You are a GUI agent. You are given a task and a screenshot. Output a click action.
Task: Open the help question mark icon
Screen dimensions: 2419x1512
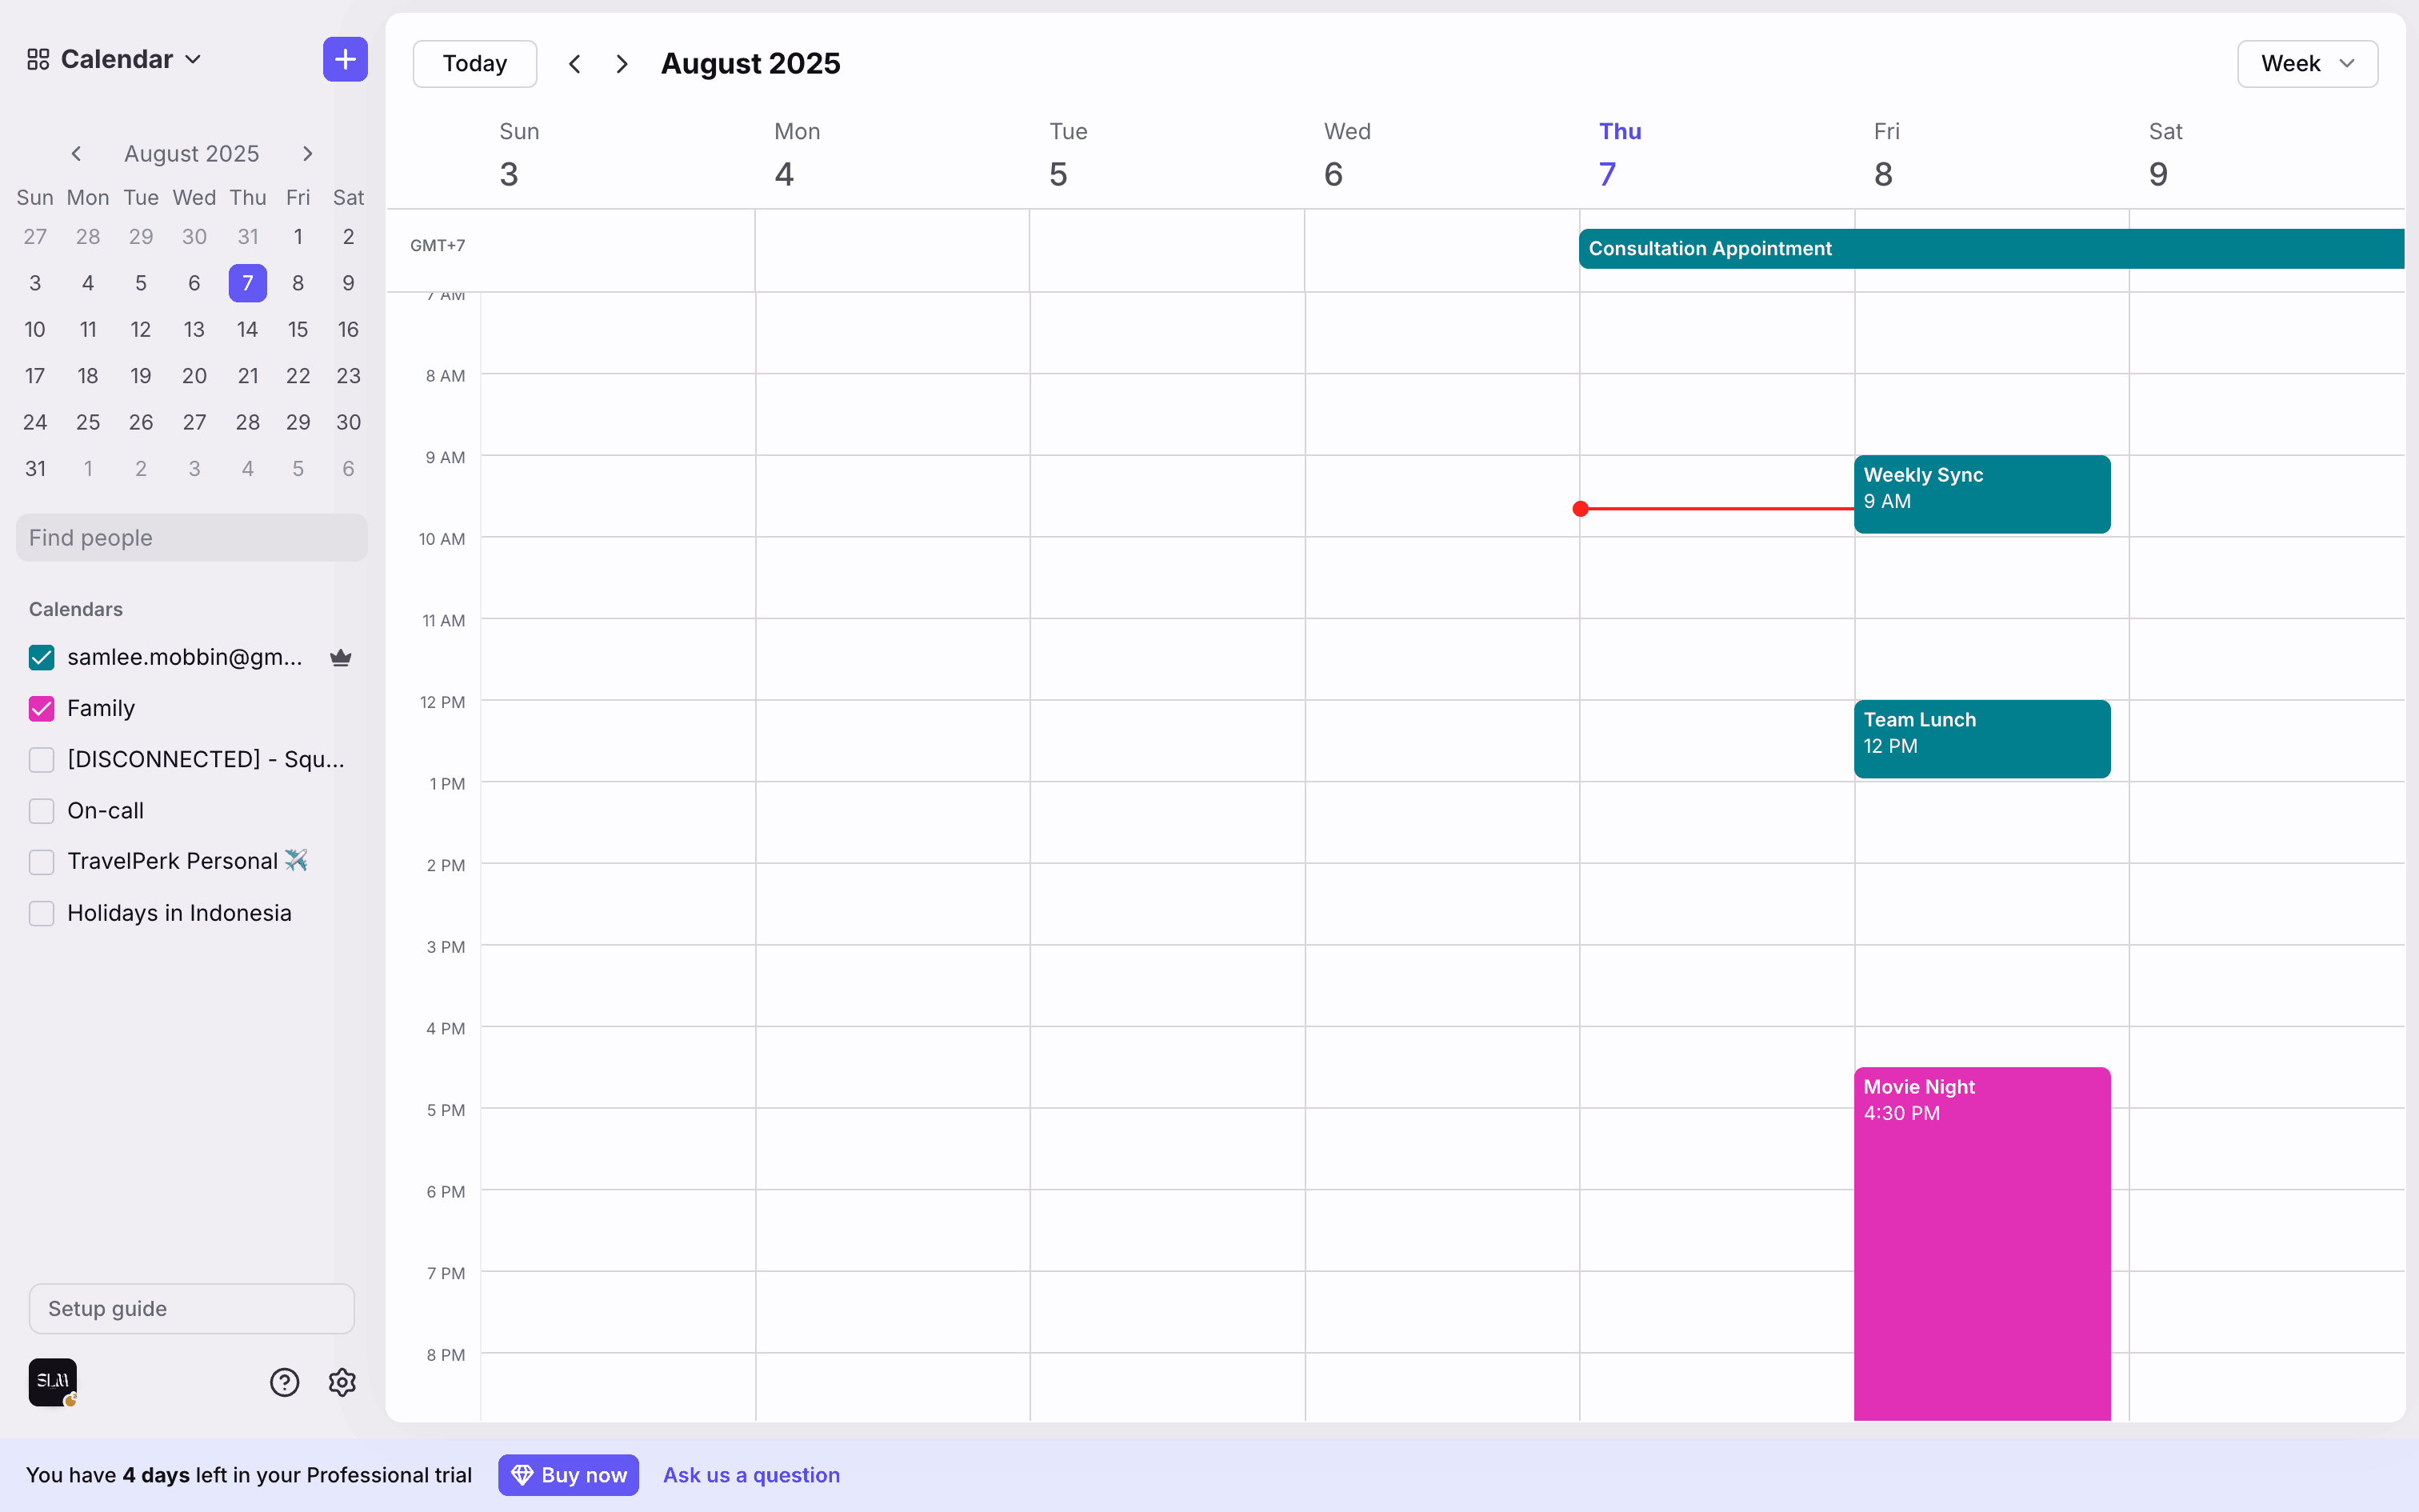point(285,1382)
